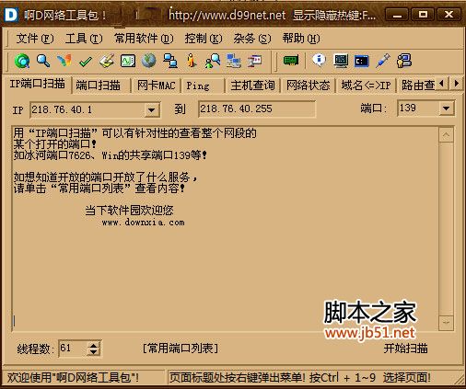
Task: Open the command prompt C: icon
Action: [x=362, y=61]
